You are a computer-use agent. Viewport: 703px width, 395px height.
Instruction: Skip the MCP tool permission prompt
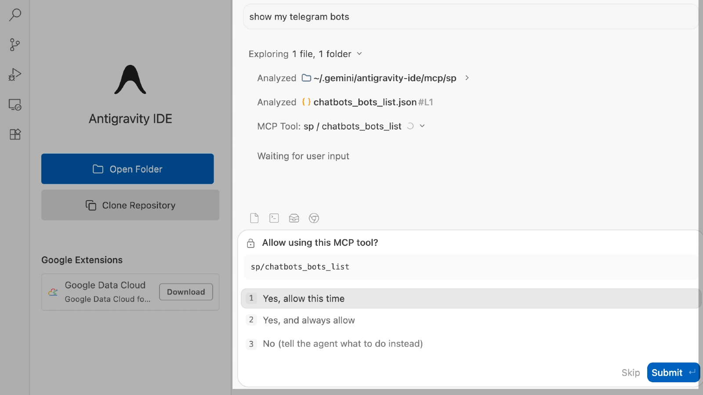pyautogui.click(x=631, y=373)
